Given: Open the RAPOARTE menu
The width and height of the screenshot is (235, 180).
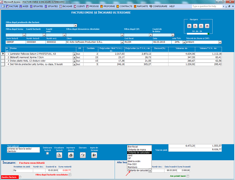Looking at the screenshot, I should point(141,6).
